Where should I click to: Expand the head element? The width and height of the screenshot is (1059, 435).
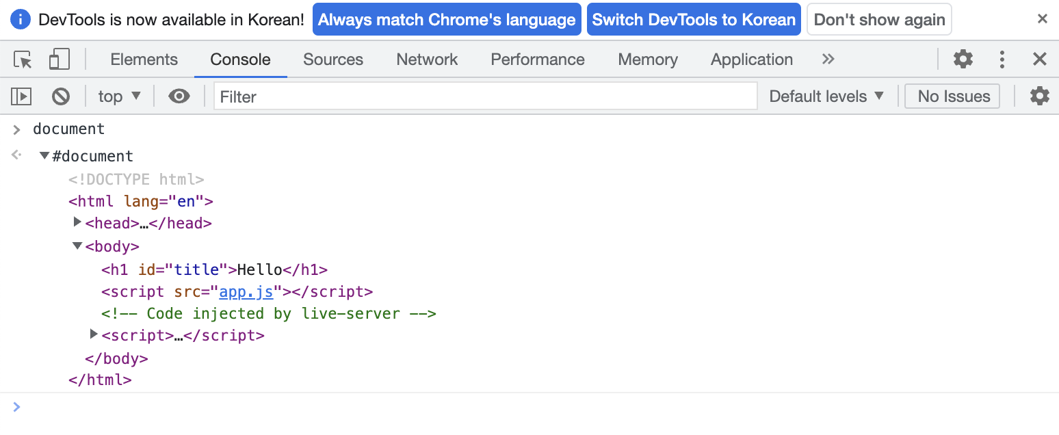pyautogui.click(x=77, y=222)
